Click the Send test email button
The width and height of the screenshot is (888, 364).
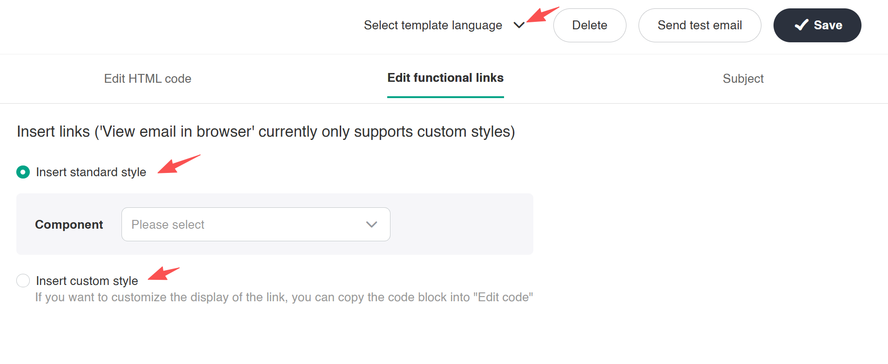[x=700, y=25]
